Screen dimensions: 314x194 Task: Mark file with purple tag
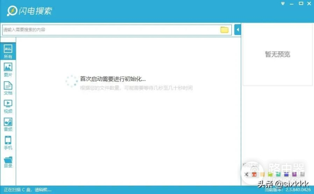[294, 175]
